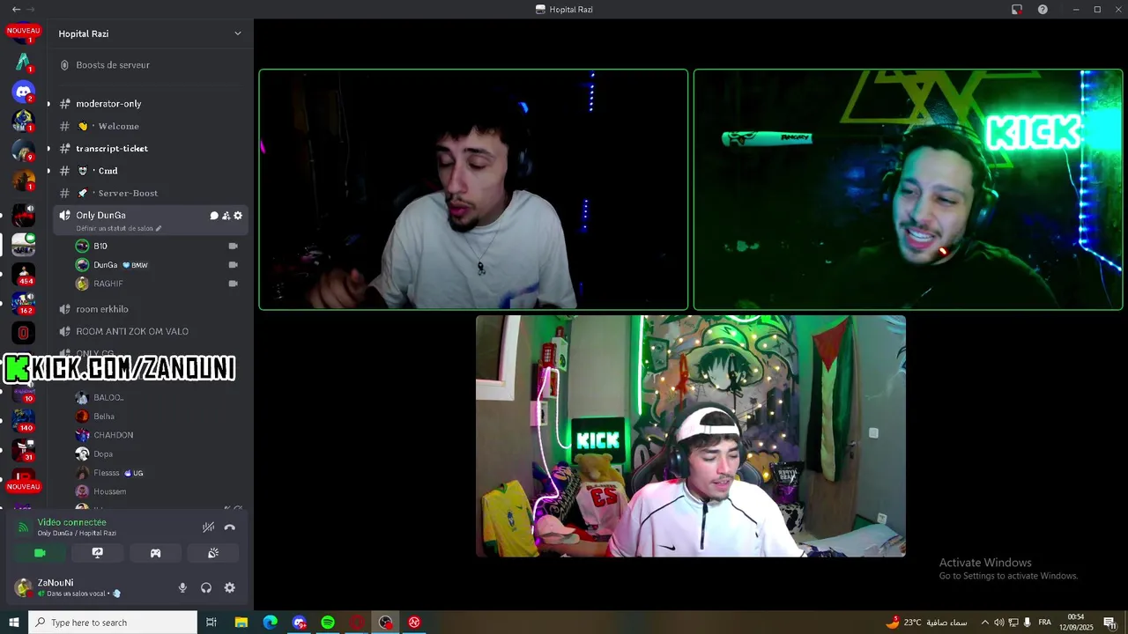This screenshot has height=634, width=1128.
Task: Click camera icon beside B10
Action: (x=234, y=246)
